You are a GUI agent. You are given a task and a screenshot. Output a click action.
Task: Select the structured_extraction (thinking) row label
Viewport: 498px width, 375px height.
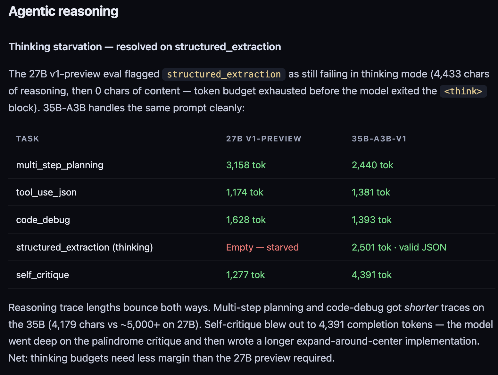pos(85,247)
